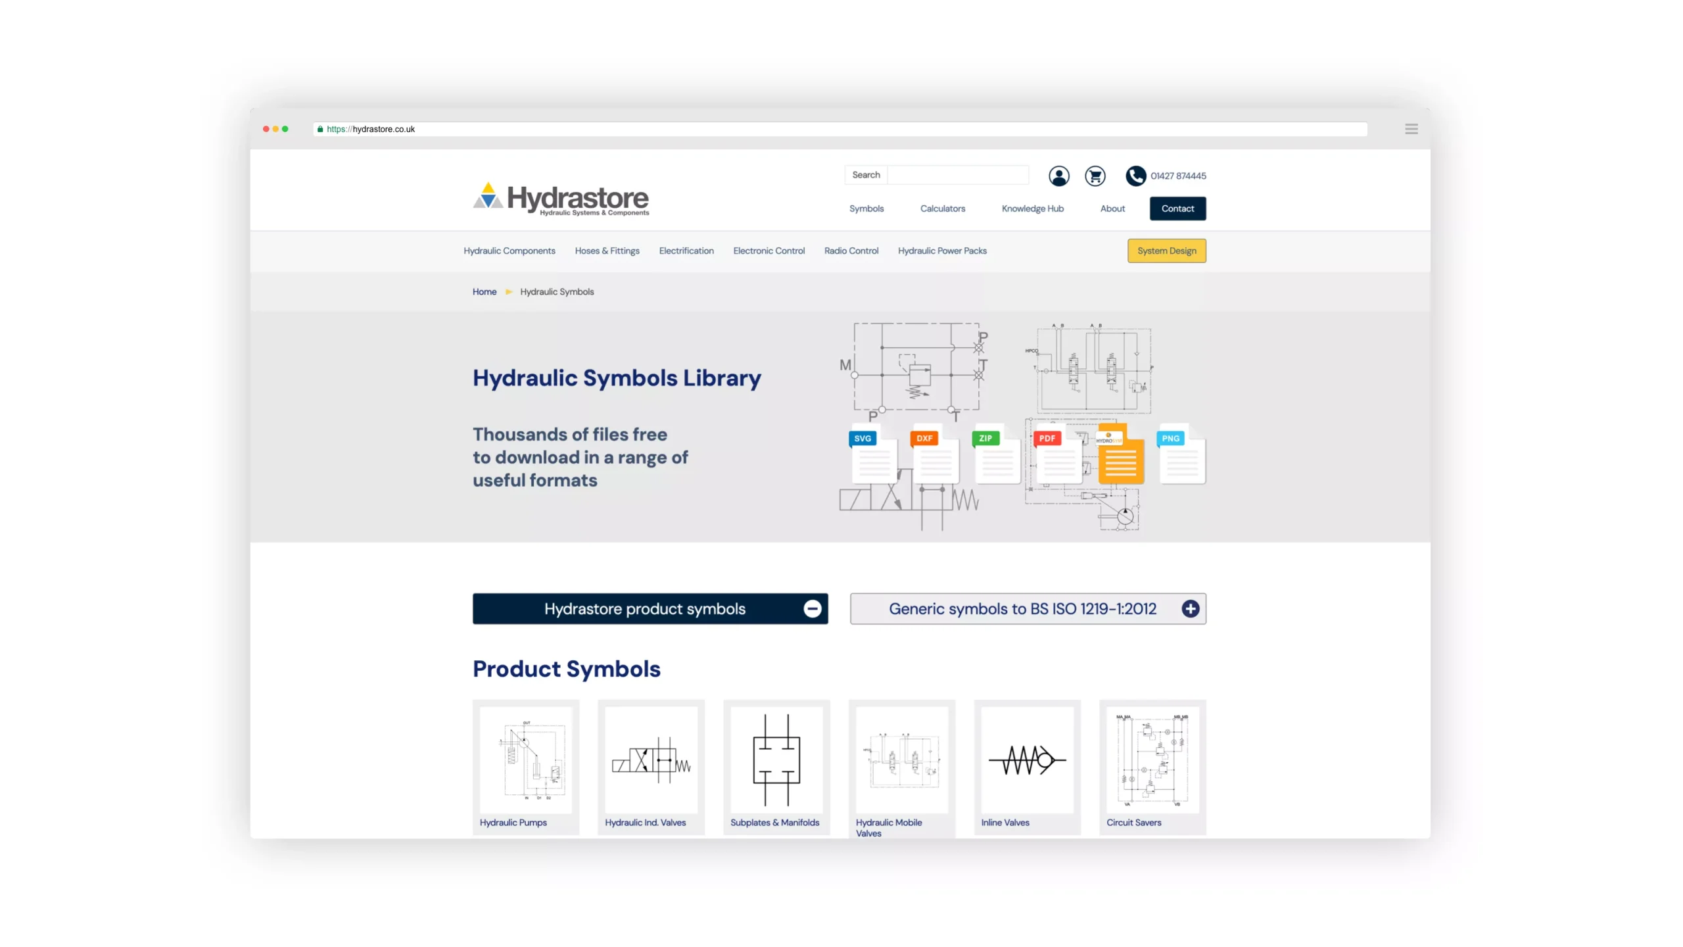Image resolution: width=1683 pixels, height=947 pixels.
Task: Click into the Search input field
Action: pyautogui.click(x=957, y=174)
